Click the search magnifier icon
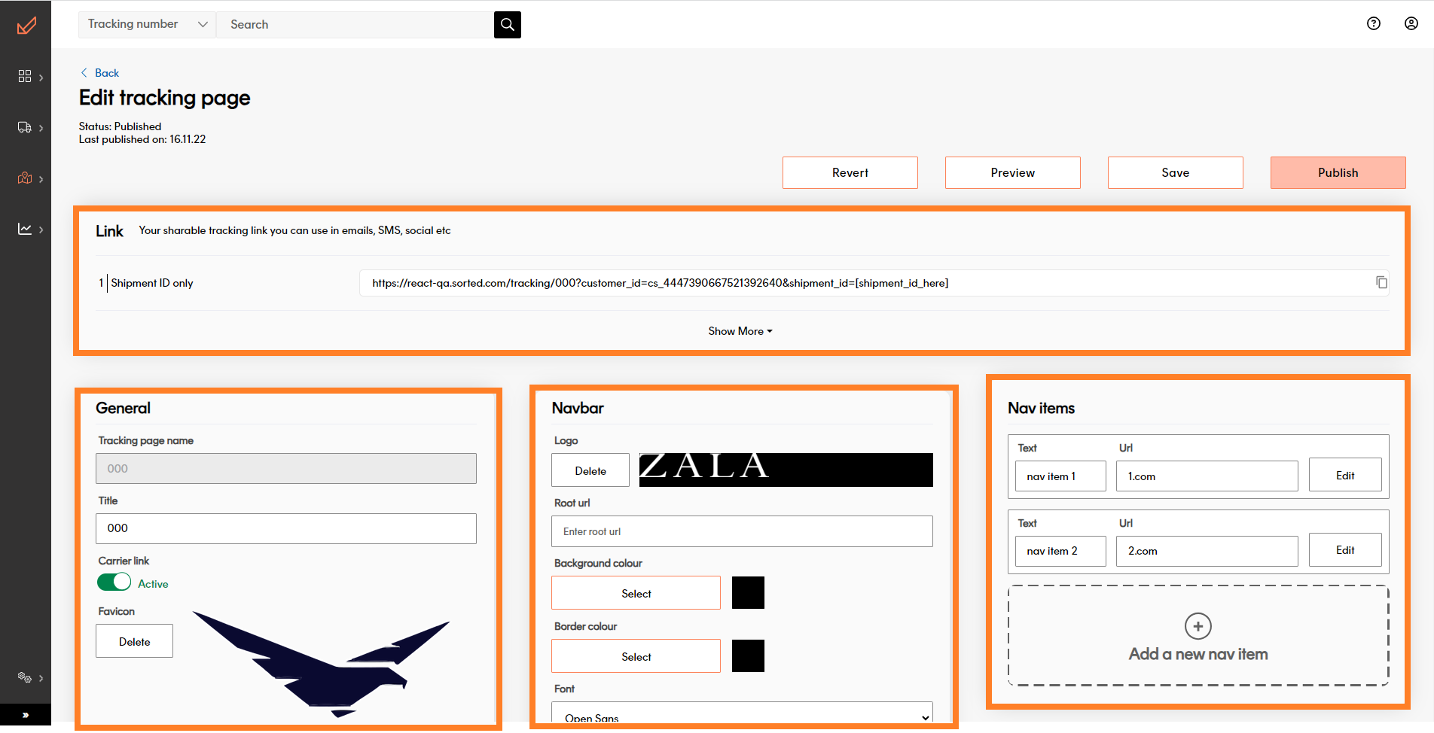Image resolution: width=1434 pixels, height=733 pixels. tap(507, 24)
